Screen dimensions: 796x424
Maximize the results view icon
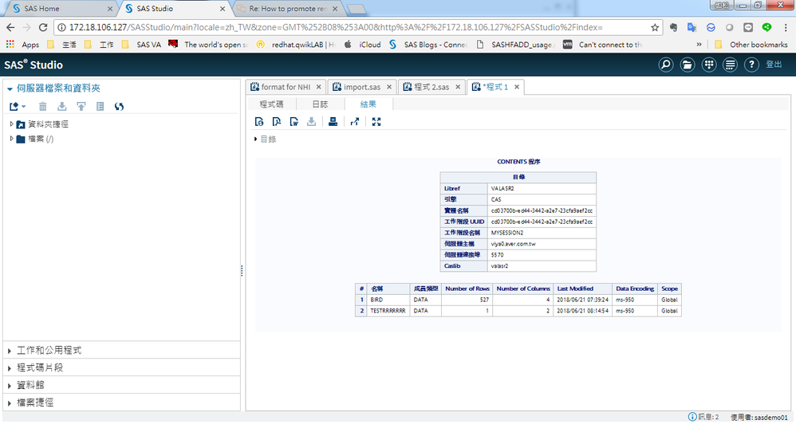point(376,122)
